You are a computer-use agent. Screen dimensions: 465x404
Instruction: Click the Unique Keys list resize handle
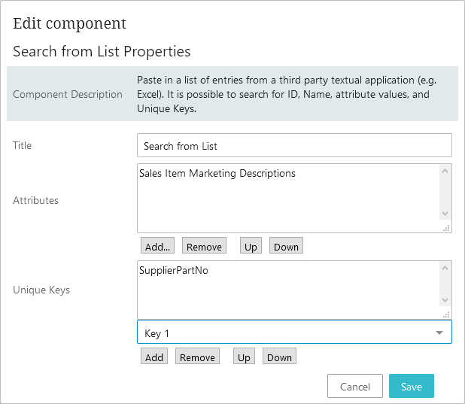coord(446,314)
